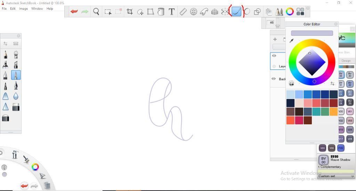Choose the Fountain Pen nib brush

point(16,86)
